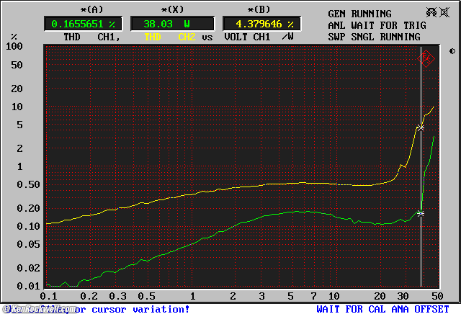Click the x-axis 50 watt label
The width and height of the screenshot is (461, 314).
tap(437, 296)
